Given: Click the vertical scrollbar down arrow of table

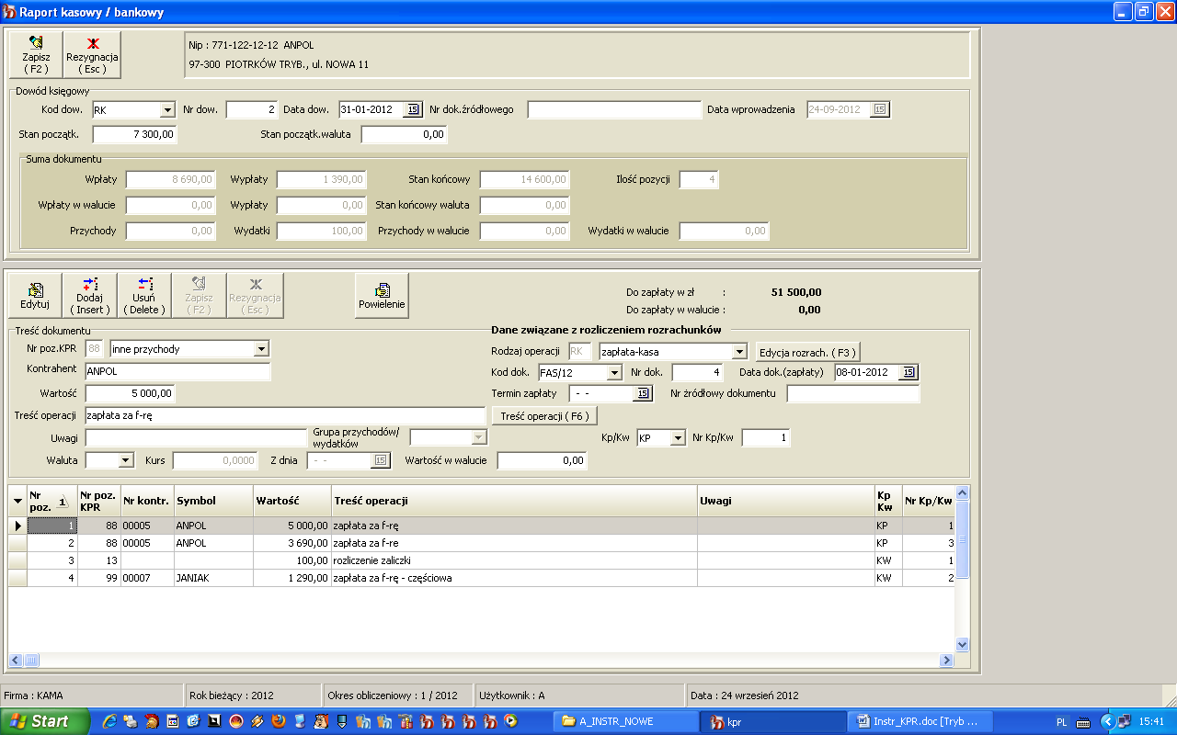Looking at the screenshot, I should click(963, 645).
